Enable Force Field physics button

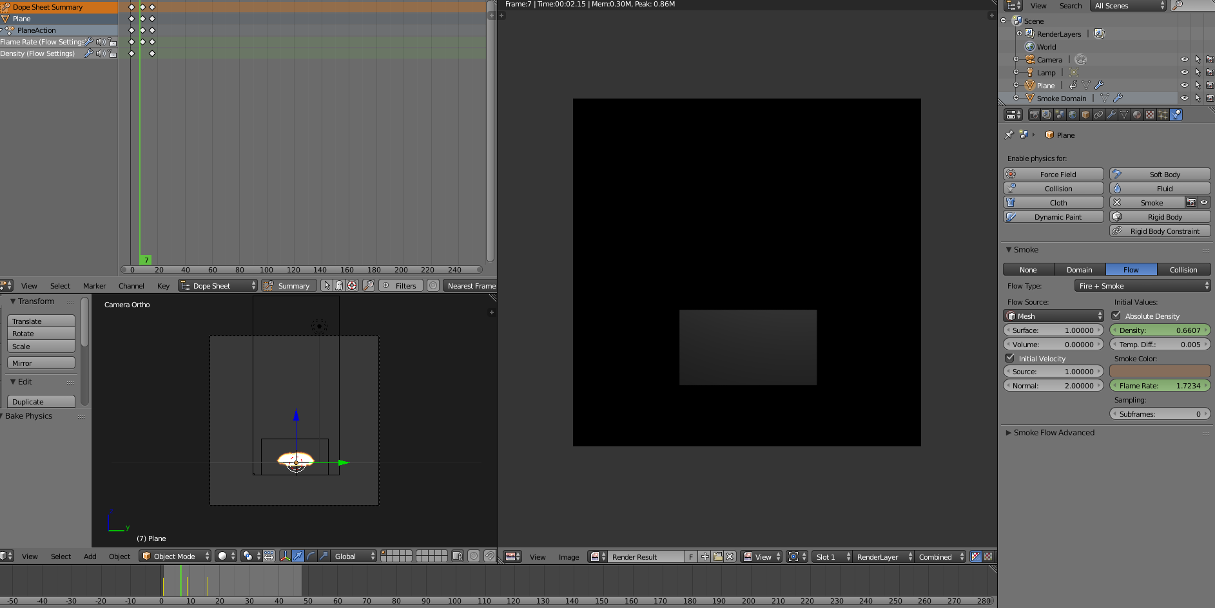coord(1053,174)
